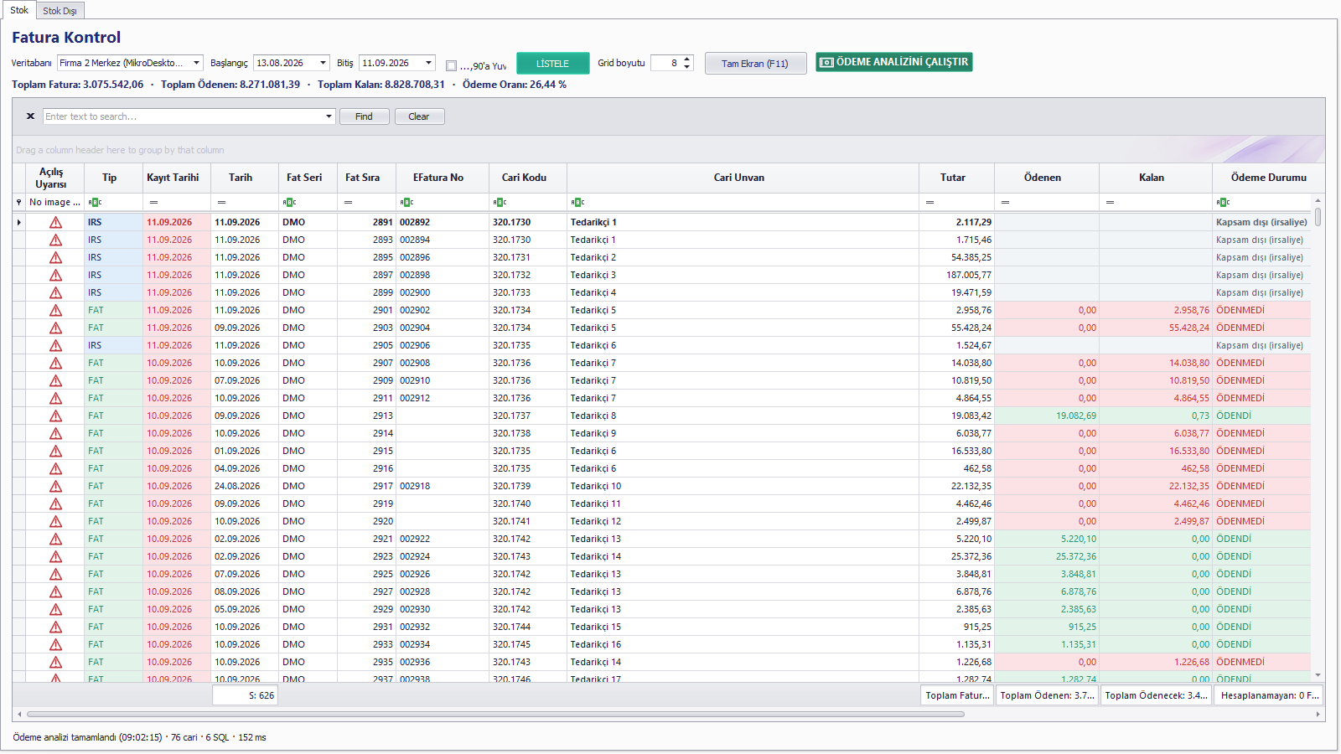Open the Bitiş date dropdown
The height and width of the screenshot is (754, 1341).
point(429,63)
